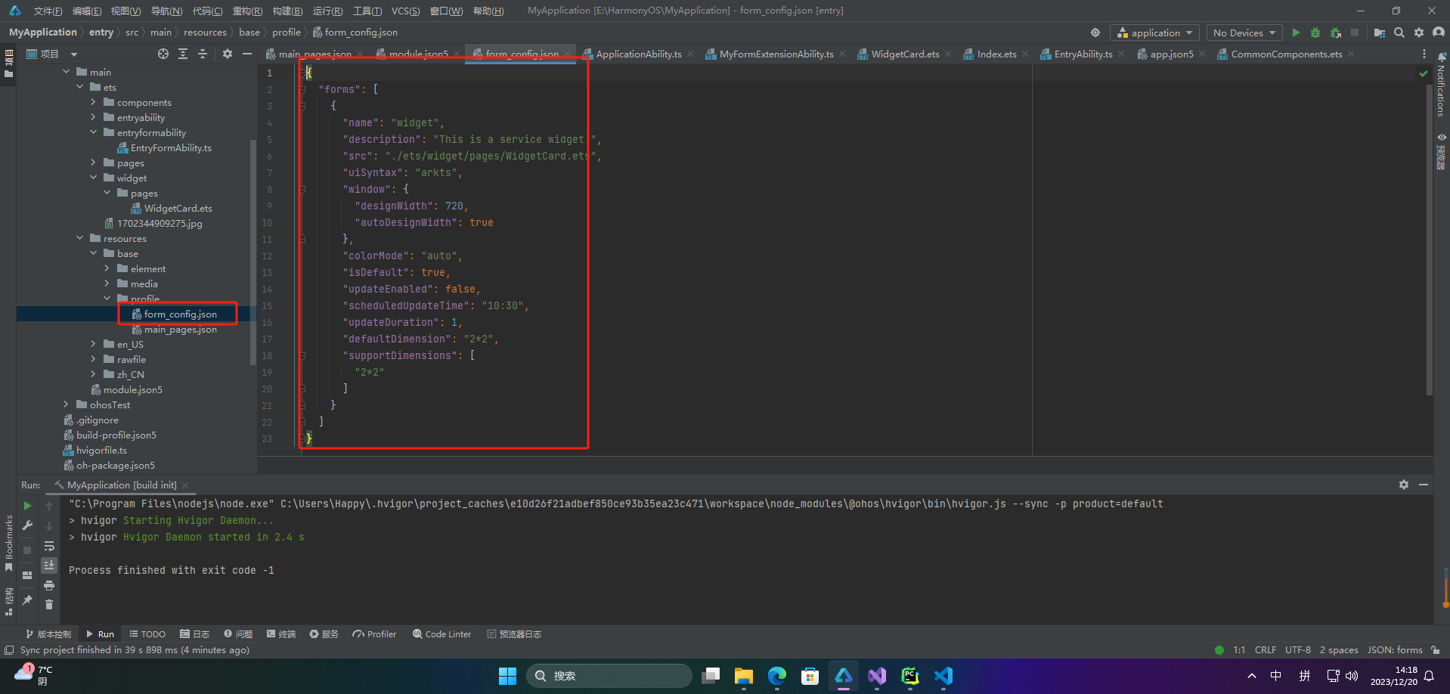
Task: Click the print icon in Run console
Action: pos(49,585)
